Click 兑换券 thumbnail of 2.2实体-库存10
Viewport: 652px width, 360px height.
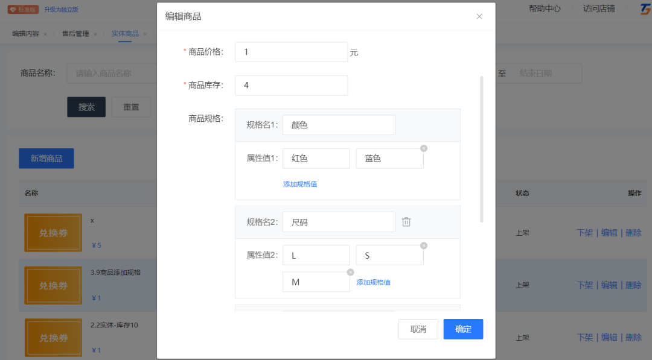tap(53, 338)
